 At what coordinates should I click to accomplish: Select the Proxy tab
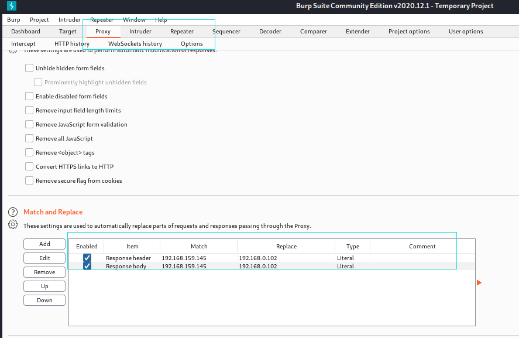click(x=103, y=32)
